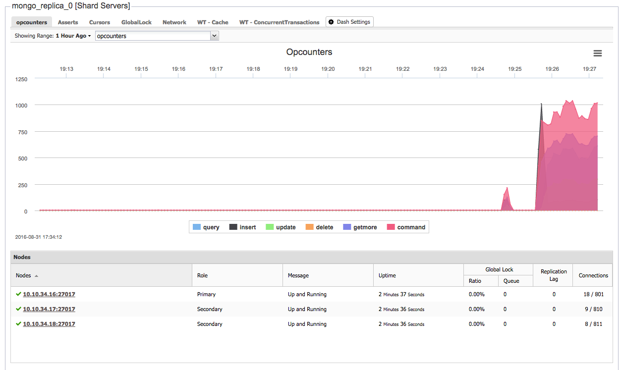
Task: Switch to the Cursors tab
Action: (x=100, y=22)
